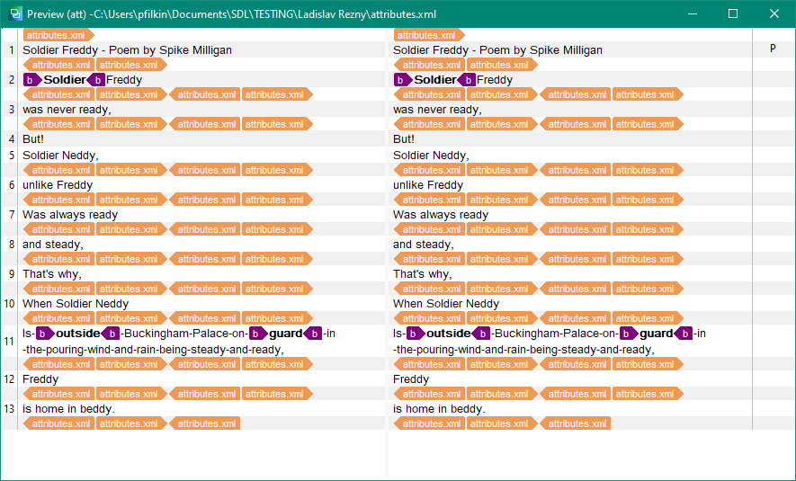Click target segment 'Soldier Neddy,'
796x481 pixels.
tap(431, 156)
